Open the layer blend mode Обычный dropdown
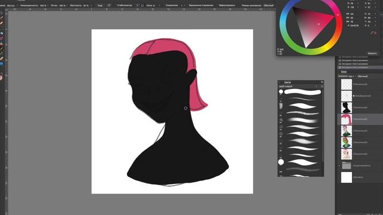Screen dimensions: 383x215 (x=363, y=76)
